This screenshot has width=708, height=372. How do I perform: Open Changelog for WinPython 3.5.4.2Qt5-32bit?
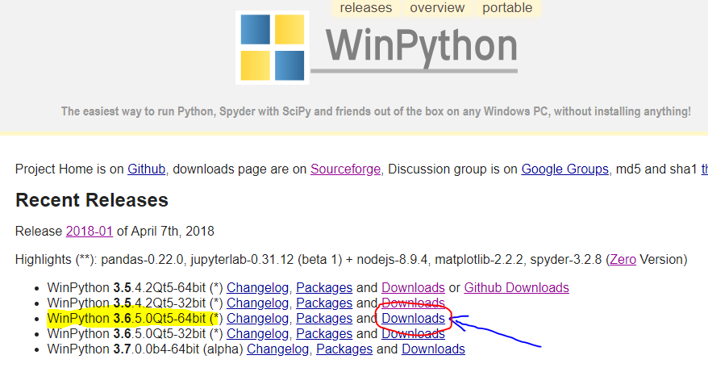pos(257,303)
